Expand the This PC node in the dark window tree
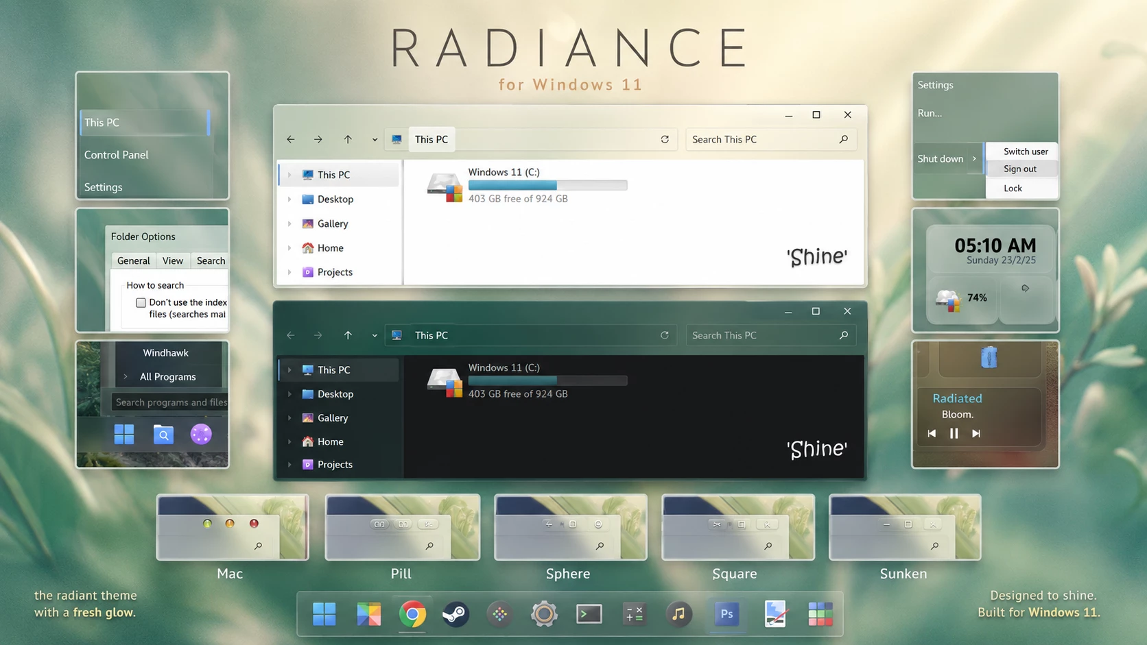Image resolution: width=1147 pixels, height=645 pixels. pyautogui.click(x=289, y=370)
